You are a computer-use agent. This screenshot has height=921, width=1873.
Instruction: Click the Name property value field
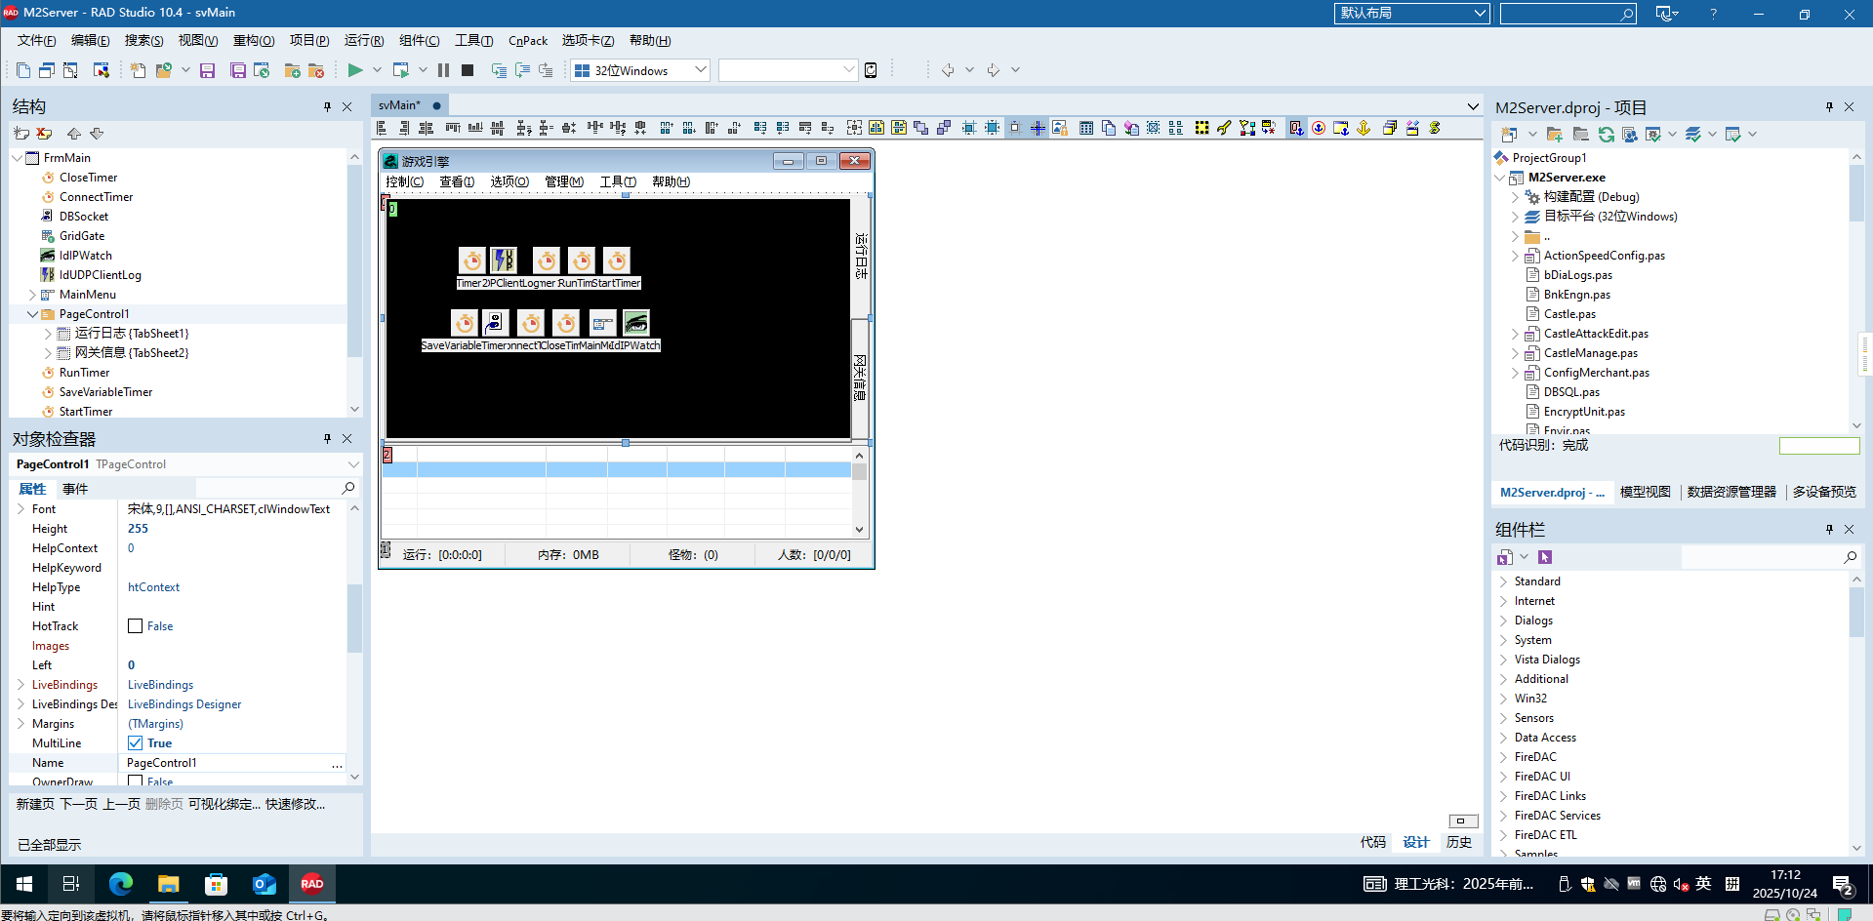pos(227,763)
